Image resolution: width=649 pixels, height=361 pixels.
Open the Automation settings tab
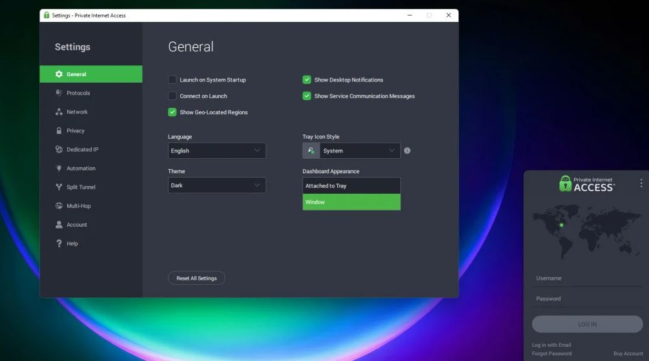[x=91, y=168]
